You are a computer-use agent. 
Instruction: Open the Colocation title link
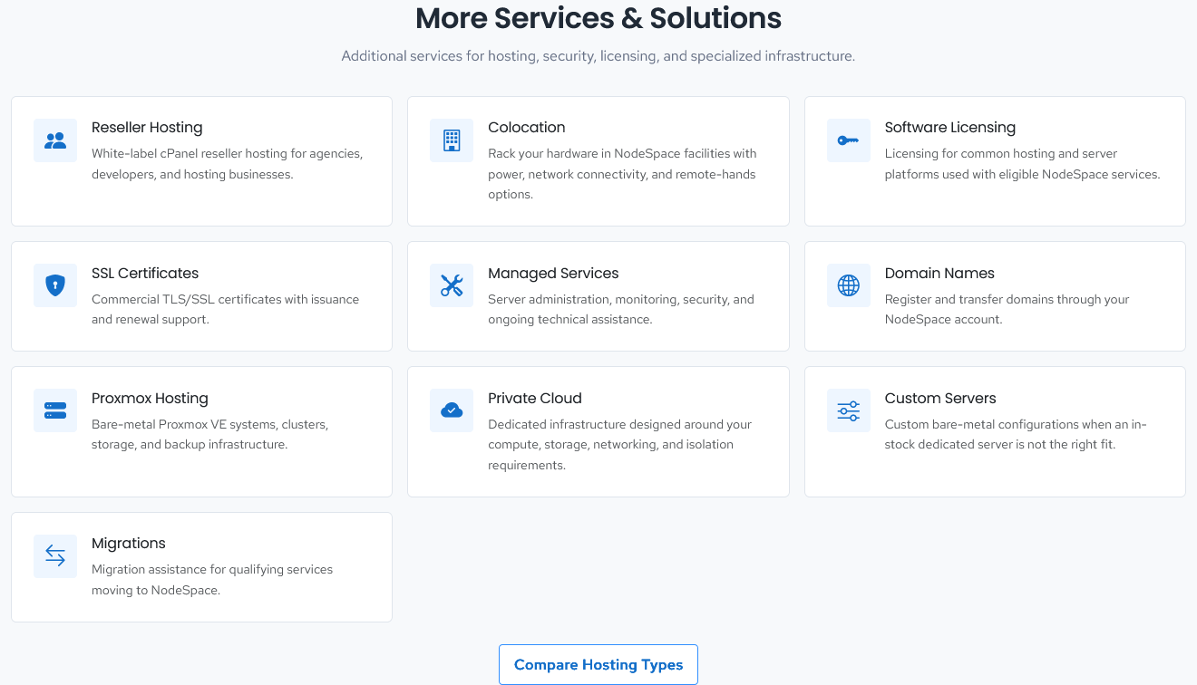click(527, 128)
